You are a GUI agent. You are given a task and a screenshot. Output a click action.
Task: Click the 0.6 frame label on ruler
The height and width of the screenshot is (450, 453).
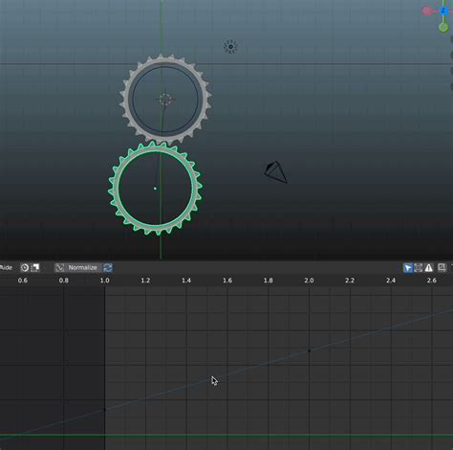23,281
